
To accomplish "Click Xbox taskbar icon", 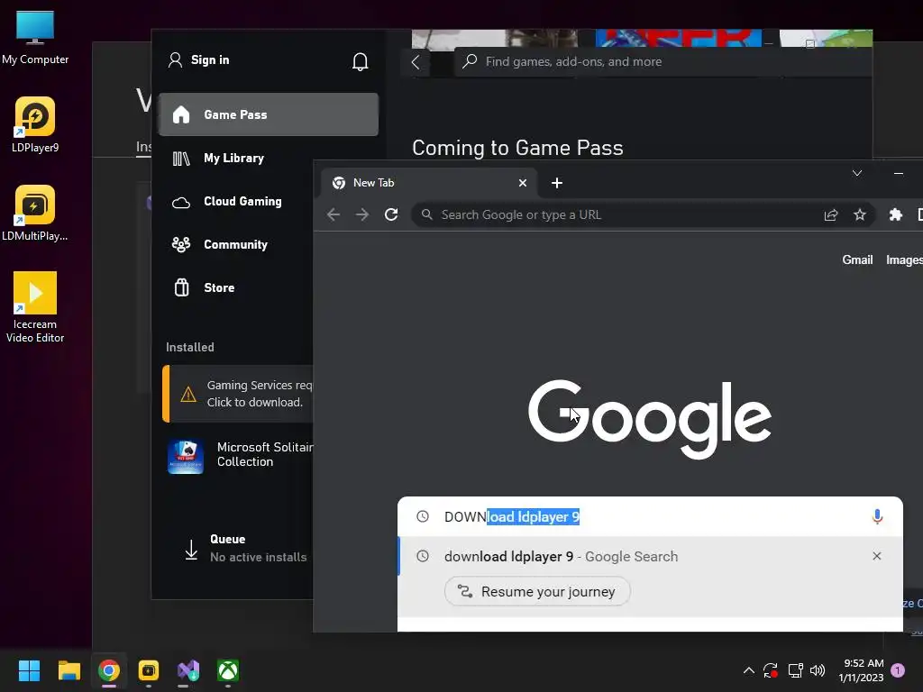I will (228, 670).
